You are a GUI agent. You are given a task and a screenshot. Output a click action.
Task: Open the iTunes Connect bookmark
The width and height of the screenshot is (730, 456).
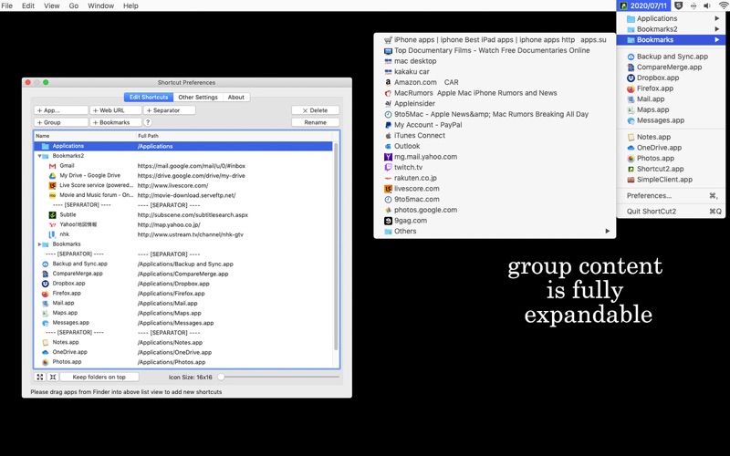(495, 135)
